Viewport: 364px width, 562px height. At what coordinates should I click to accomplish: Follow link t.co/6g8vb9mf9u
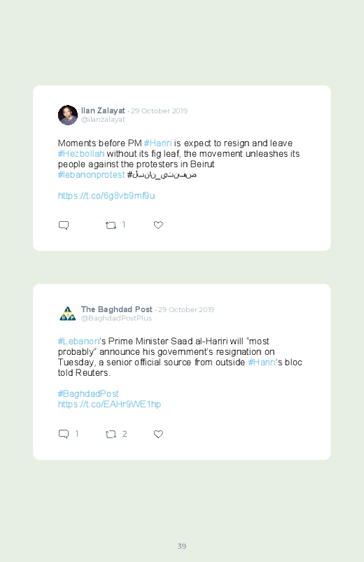point(106,196)
